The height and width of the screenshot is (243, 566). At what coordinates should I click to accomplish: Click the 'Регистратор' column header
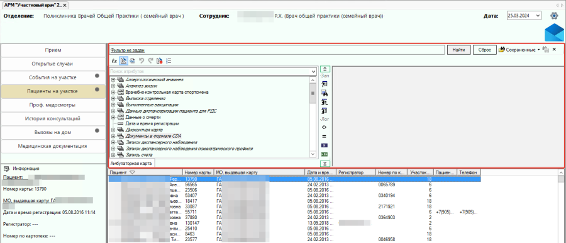356,172
